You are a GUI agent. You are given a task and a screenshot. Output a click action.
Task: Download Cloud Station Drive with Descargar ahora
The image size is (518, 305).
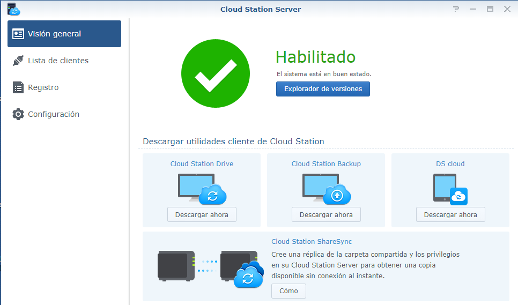click(202, 214)
